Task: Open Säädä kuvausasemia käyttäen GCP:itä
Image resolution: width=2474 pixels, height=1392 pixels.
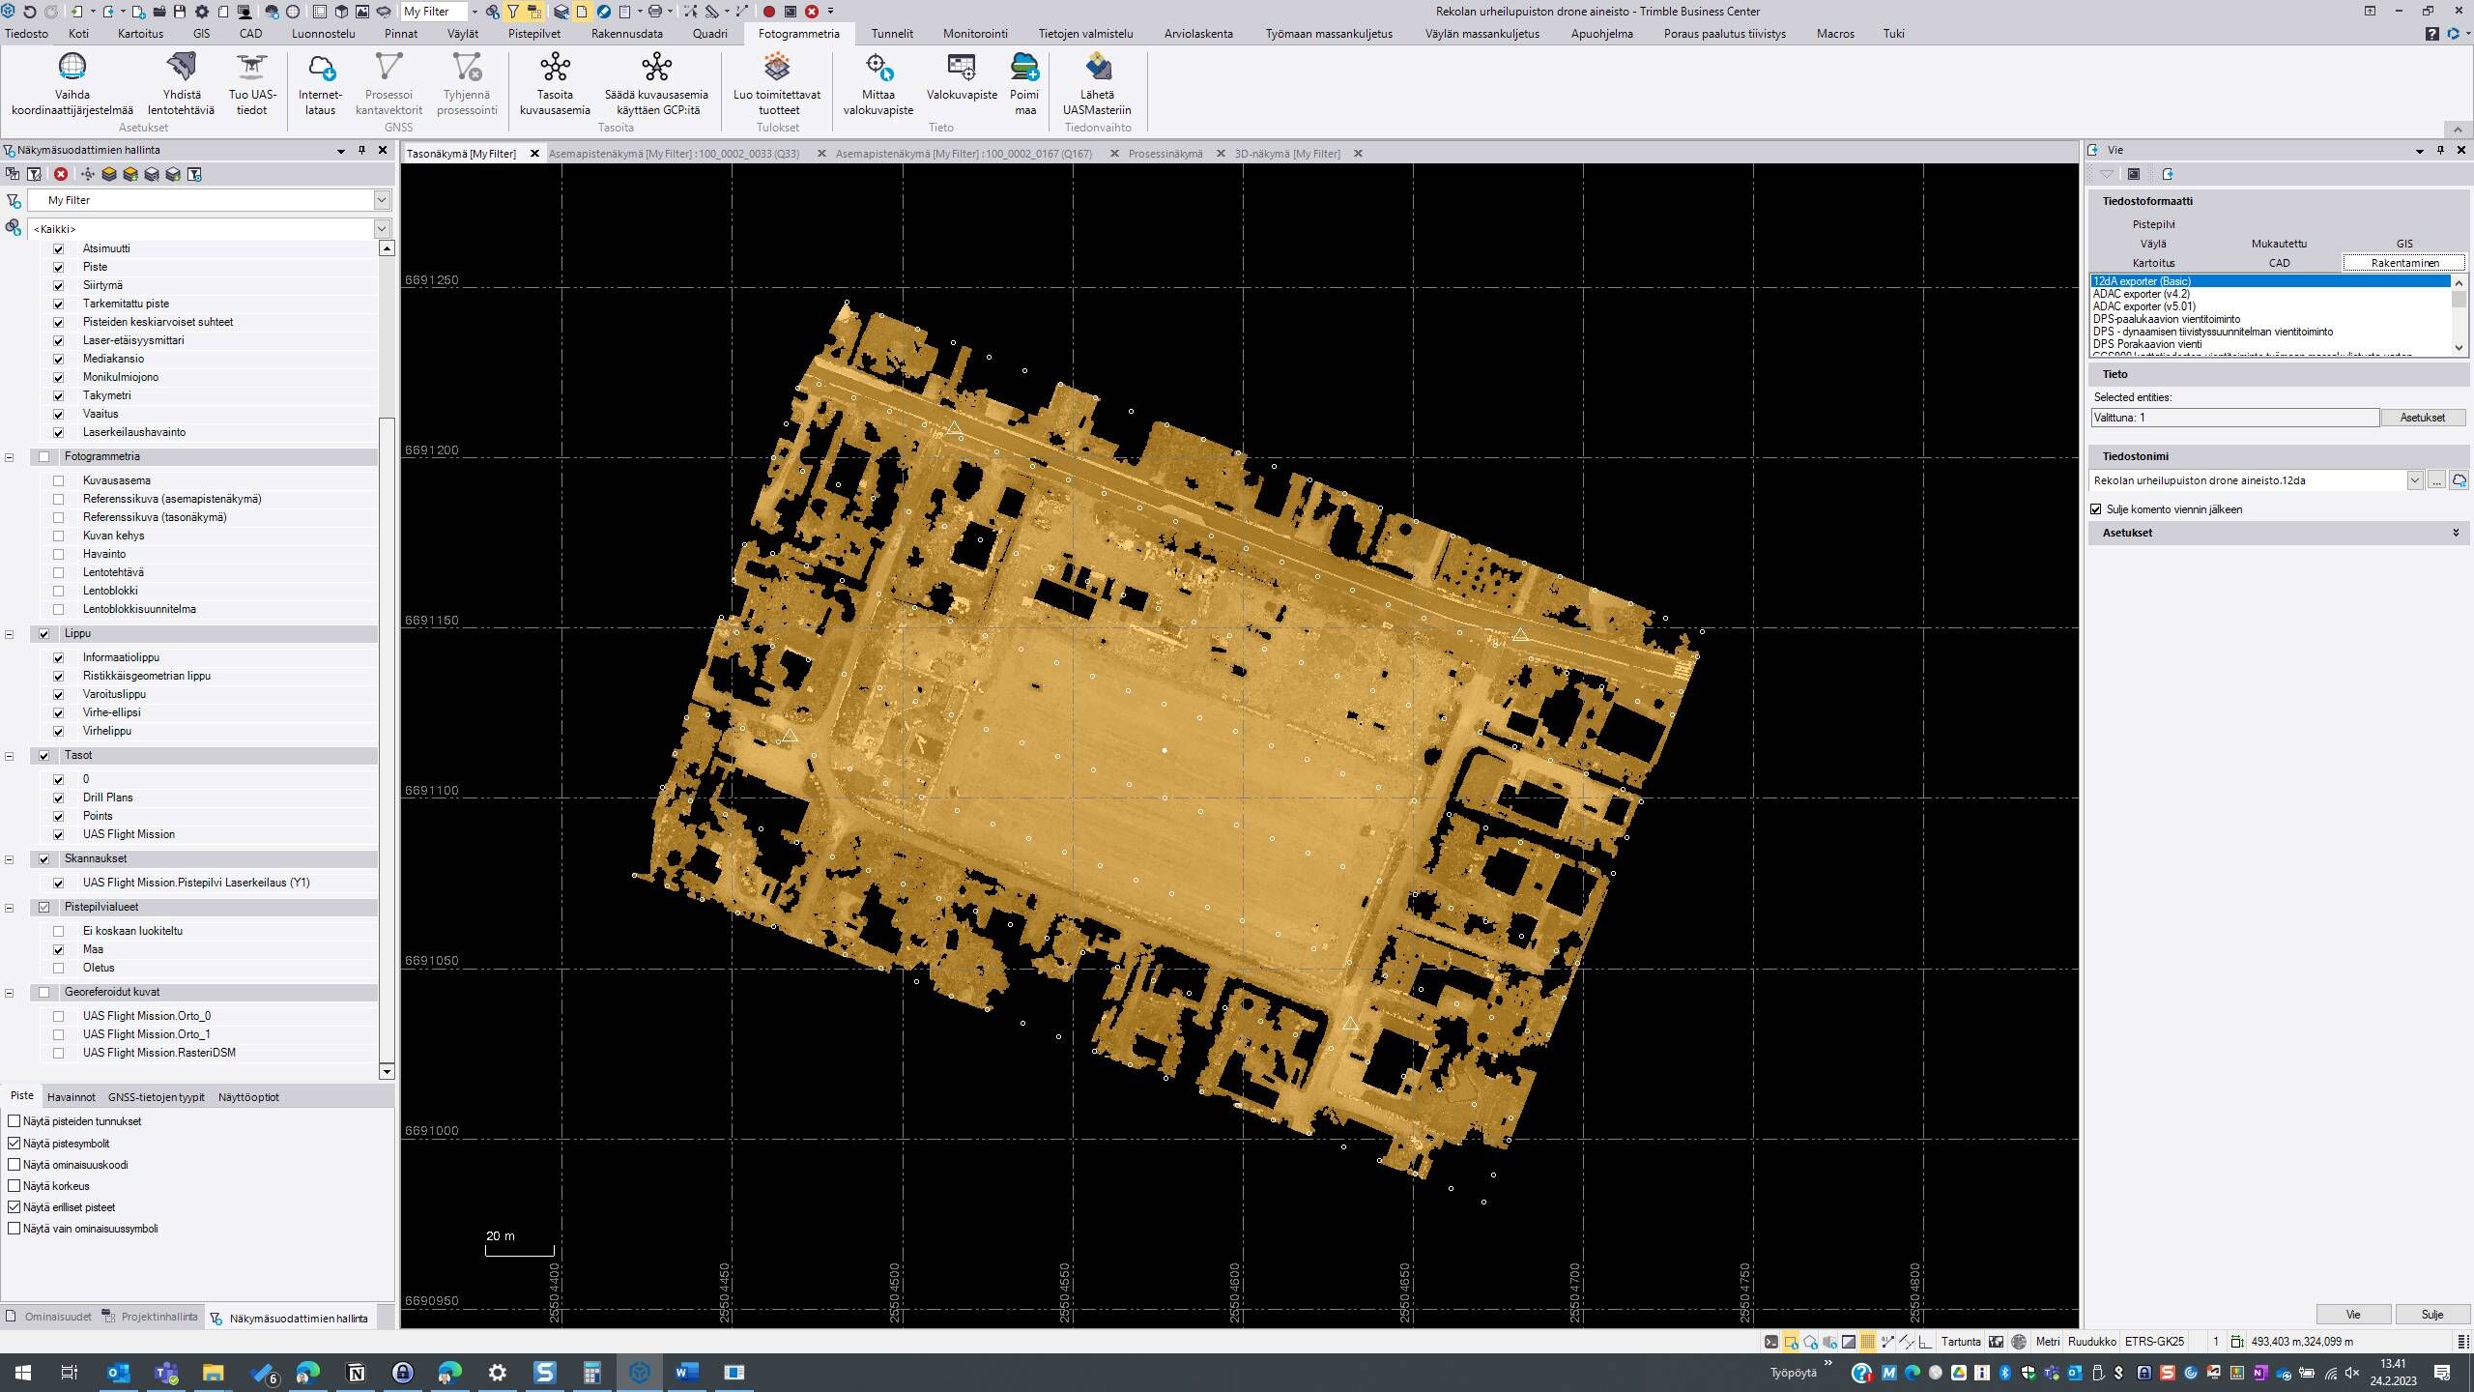Action: [x=656, y=84]
